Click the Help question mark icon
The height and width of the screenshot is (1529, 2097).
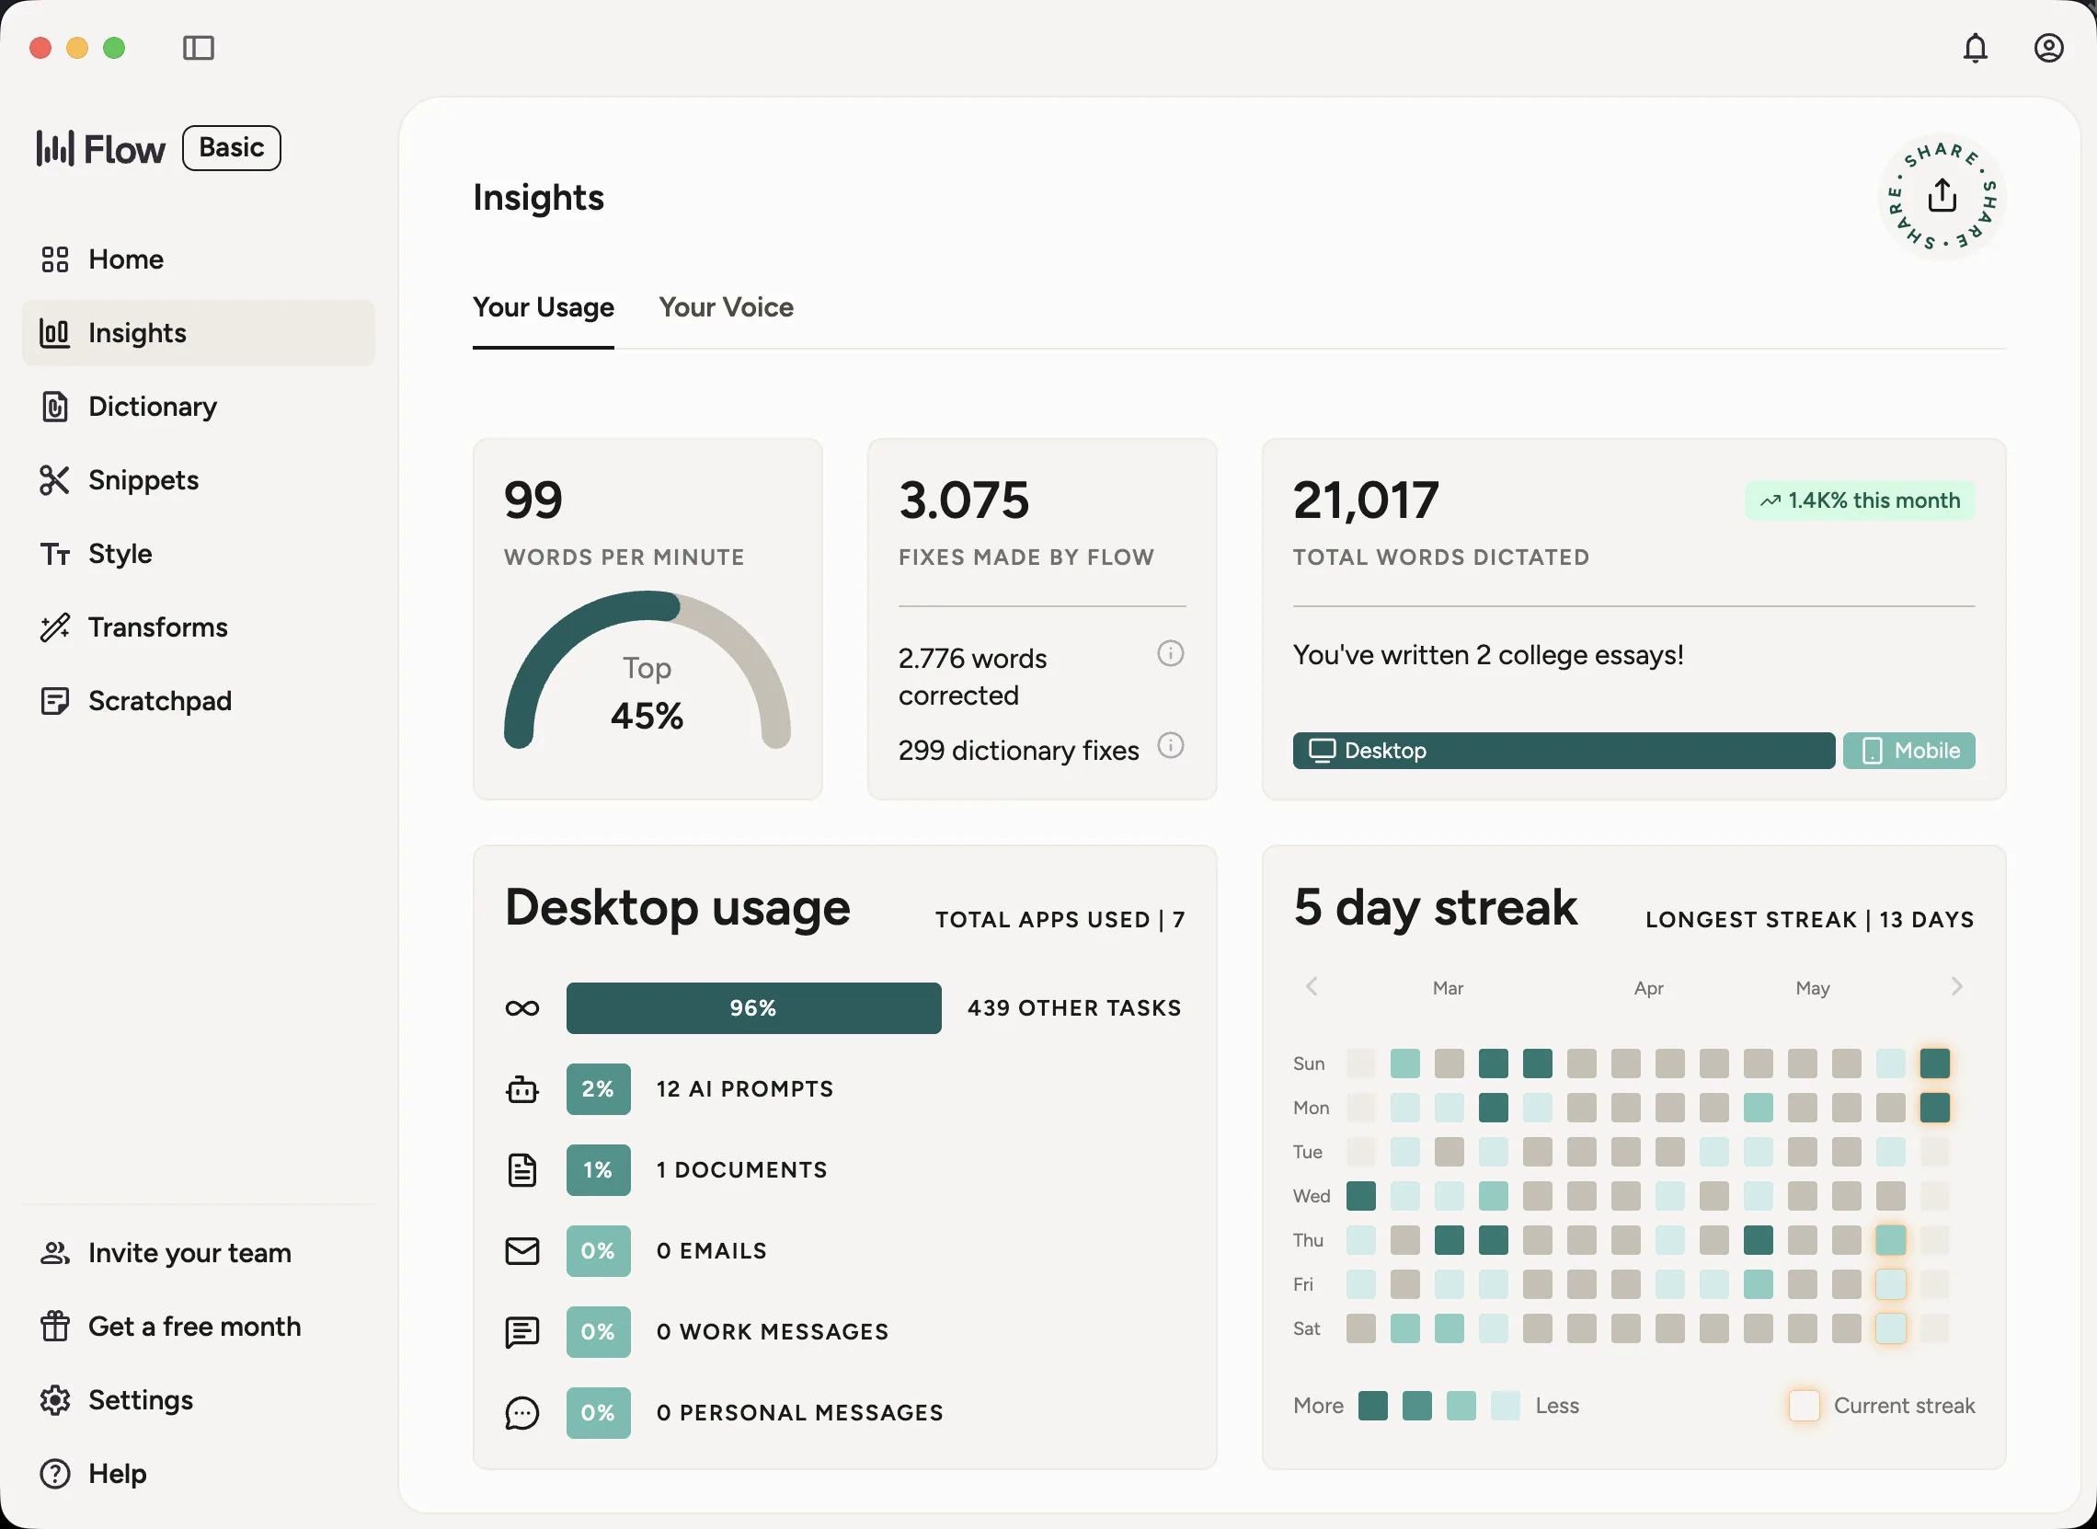coord(54,1474)
